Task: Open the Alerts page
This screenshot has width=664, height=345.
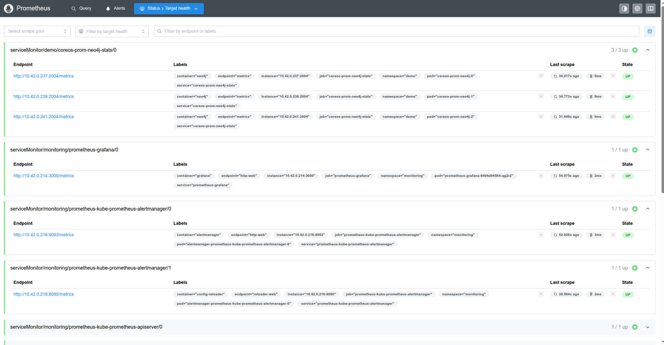Action: pos(115,8)
